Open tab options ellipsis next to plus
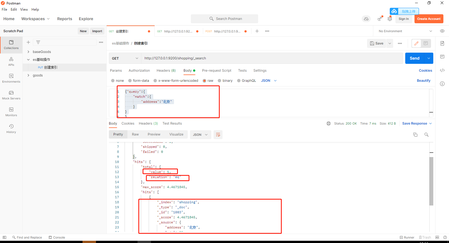 (267, 31)
